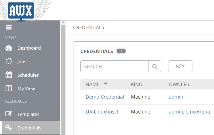214x135 pixels.
Task: Click admin owner of Demo Credential
Action: coord(176,97)
